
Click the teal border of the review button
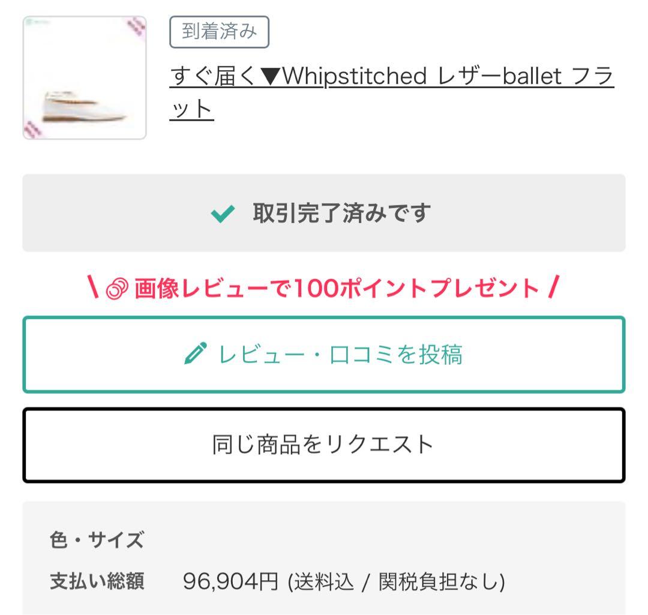coord(324,319)
